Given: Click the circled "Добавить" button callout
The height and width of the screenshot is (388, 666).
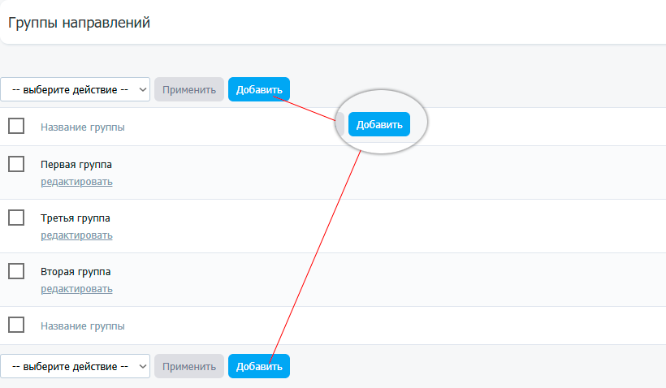Looking at the screenshot, I should click(379, 124).
